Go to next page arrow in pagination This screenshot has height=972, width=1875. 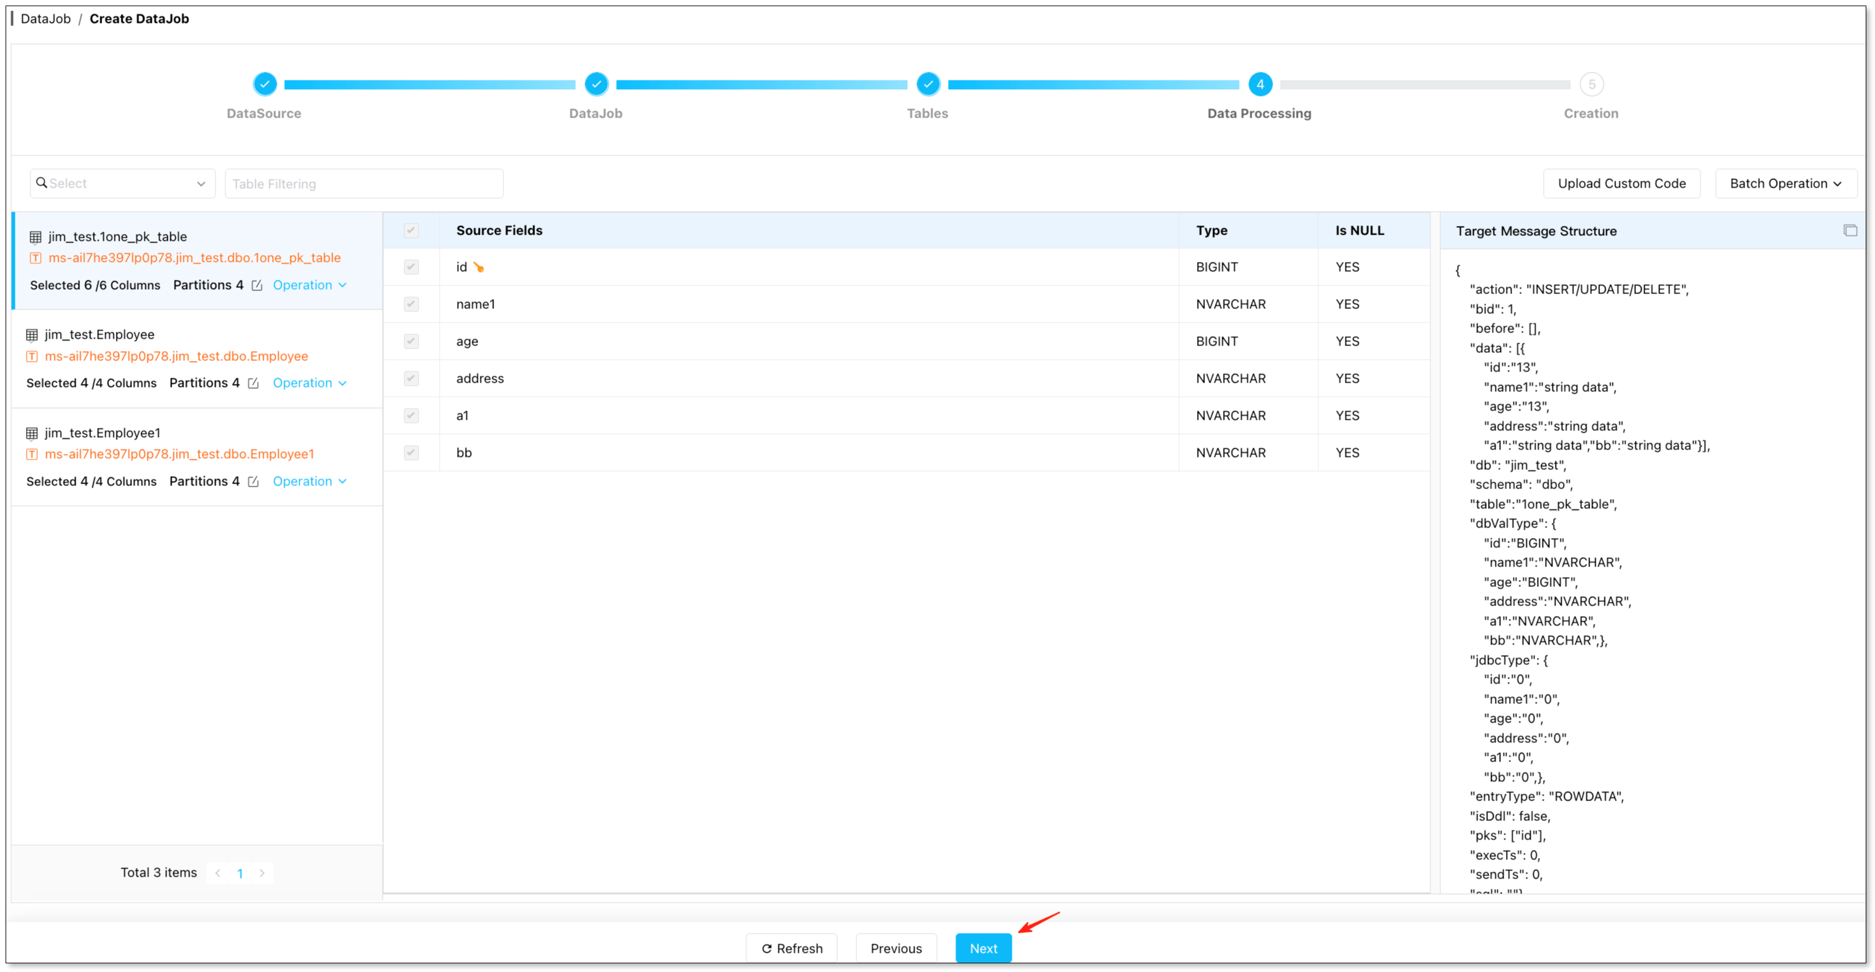coord(262,873)
